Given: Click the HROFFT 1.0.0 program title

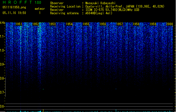Looking at the screenshot, I should (x=22, y=2).
